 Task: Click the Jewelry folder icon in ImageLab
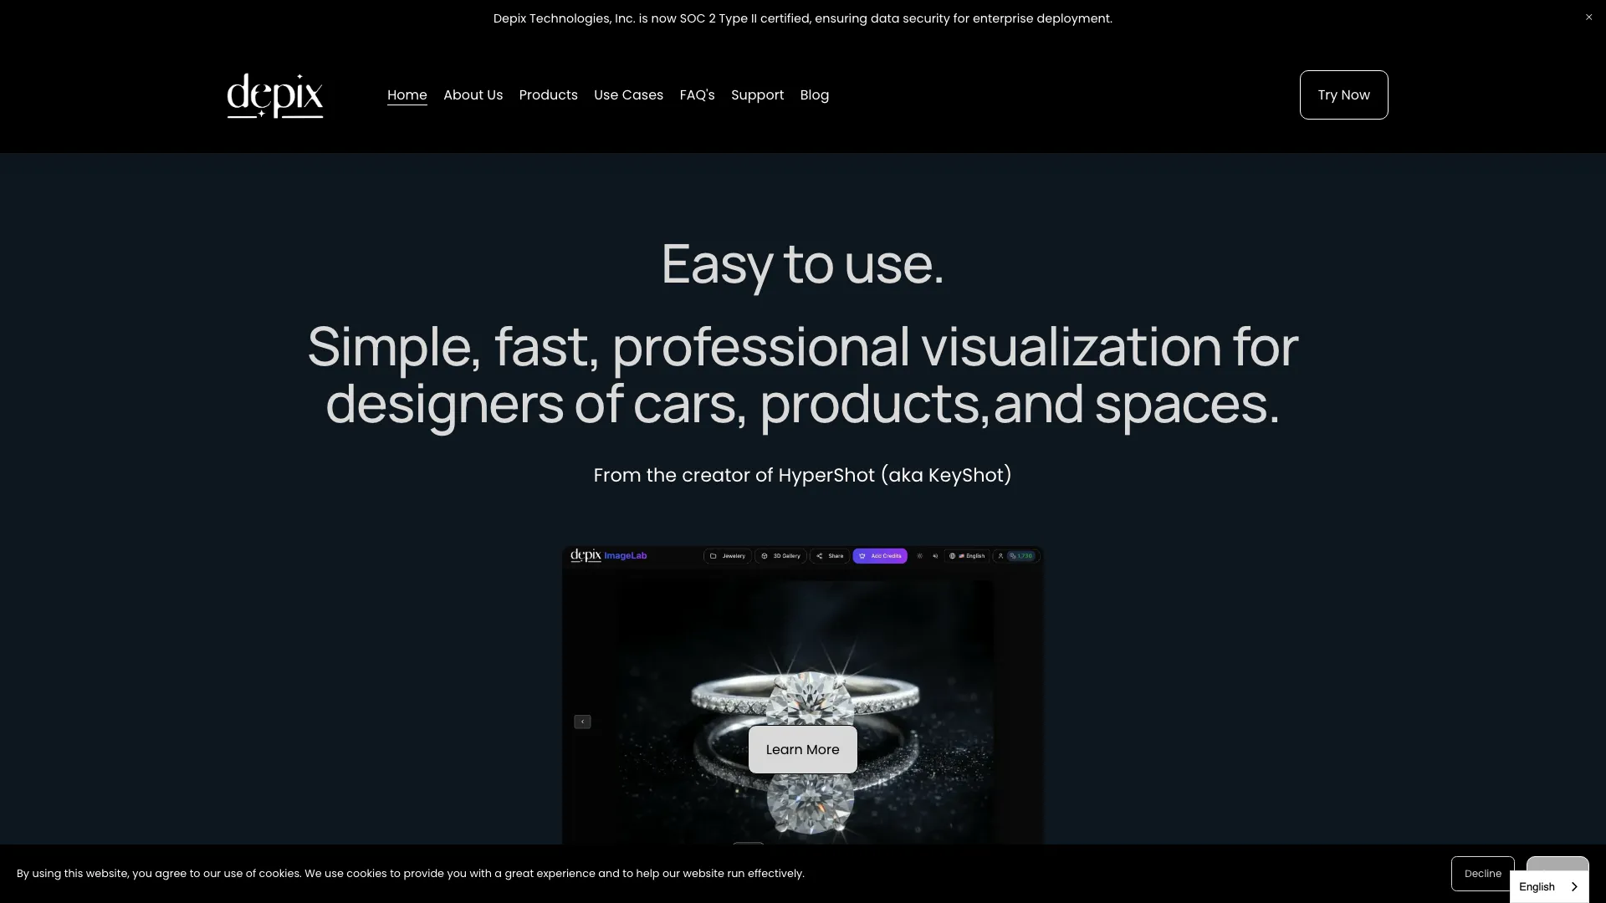click(713, 556)
